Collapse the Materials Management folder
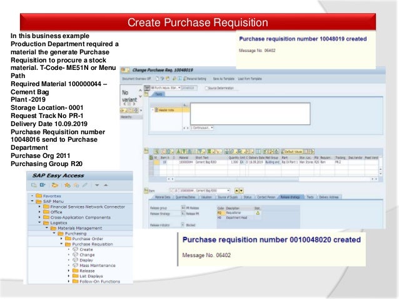Image resolution: width=399 pixels, height=299 pixels. point(47,228)
